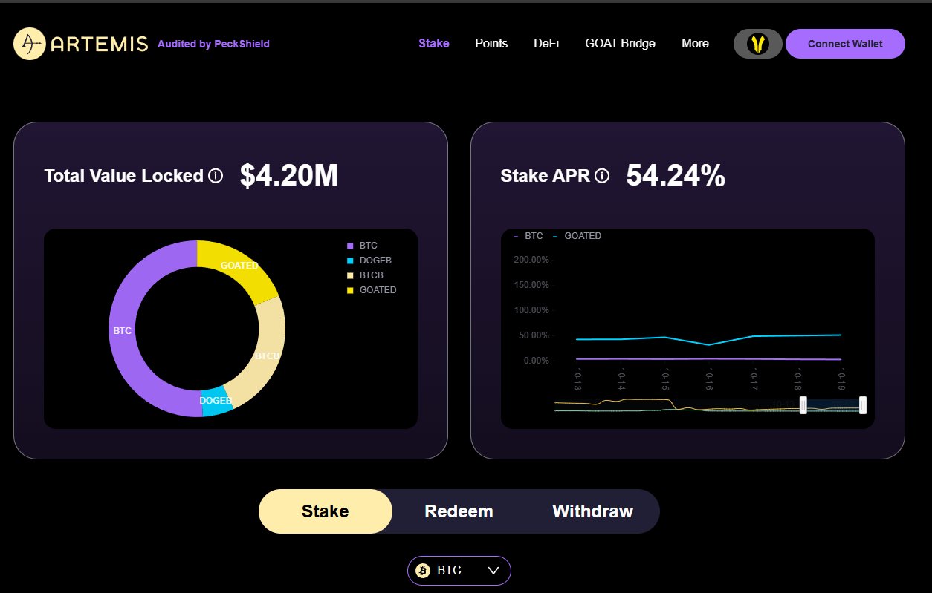Screen dimensions: 932x593
Task: Toggle the BTC series in APR chart legend
Action: click(x=528, y=236)
